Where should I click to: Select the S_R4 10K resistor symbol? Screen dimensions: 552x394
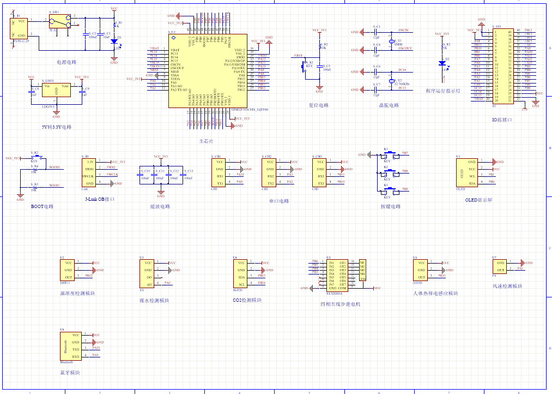pyautogui.click(x=34, y=169)
